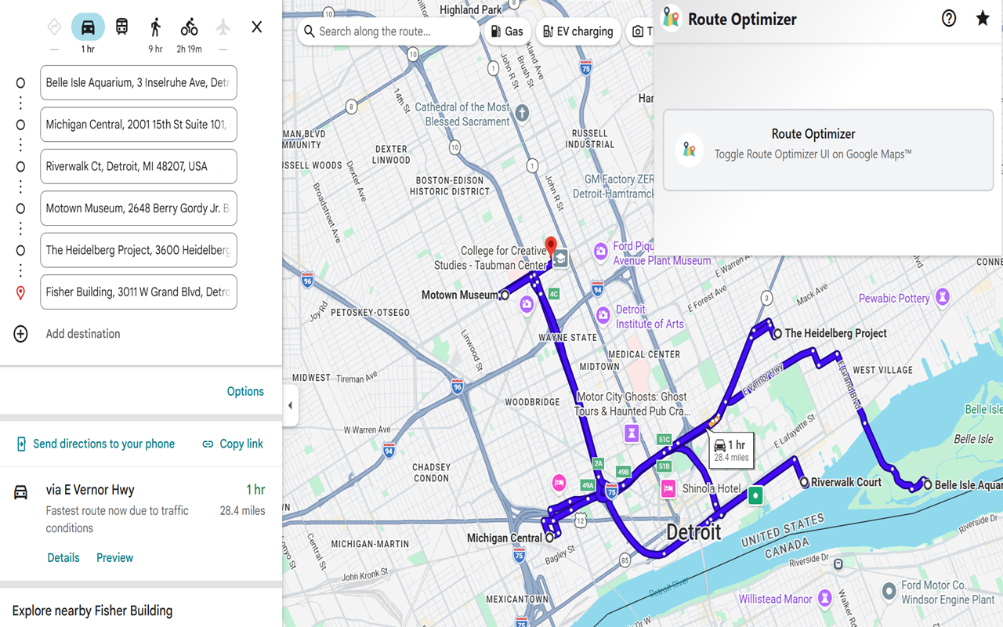Copy link to the route
1003x627 pixels.
pos(233,444)
